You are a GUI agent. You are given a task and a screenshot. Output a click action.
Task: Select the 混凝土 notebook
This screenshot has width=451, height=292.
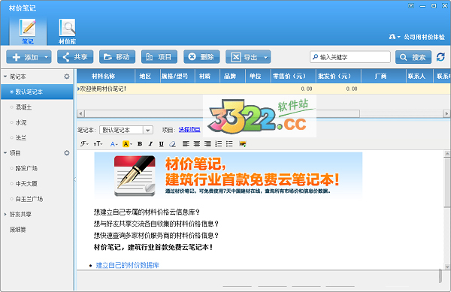point(23,107)
